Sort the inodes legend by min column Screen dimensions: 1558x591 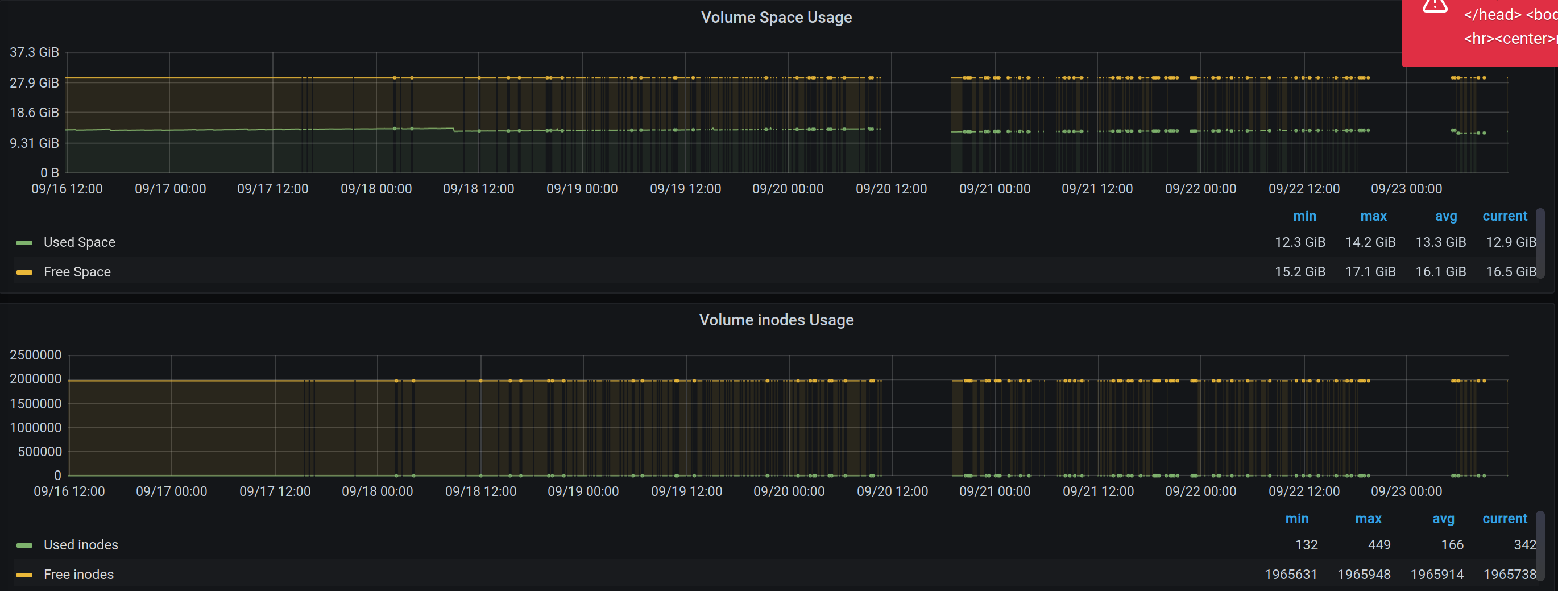(x=1298, y=519)
